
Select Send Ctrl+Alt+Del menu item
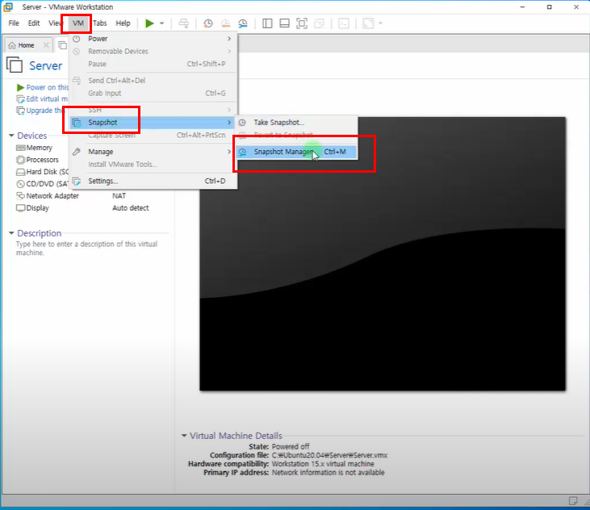pyautogui.click(x=153, y=81)
